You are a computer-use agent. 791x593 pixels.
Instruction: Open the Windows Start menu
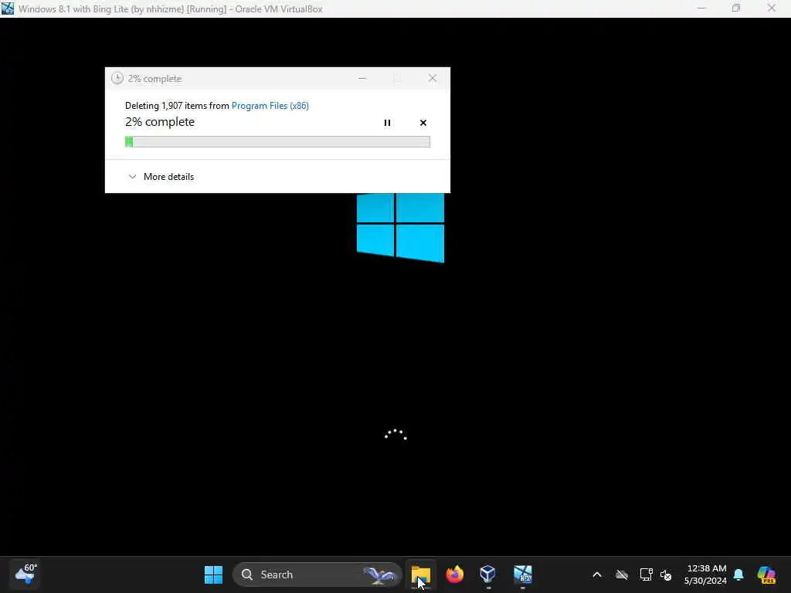pyautogui.click(x=213, y=574)
